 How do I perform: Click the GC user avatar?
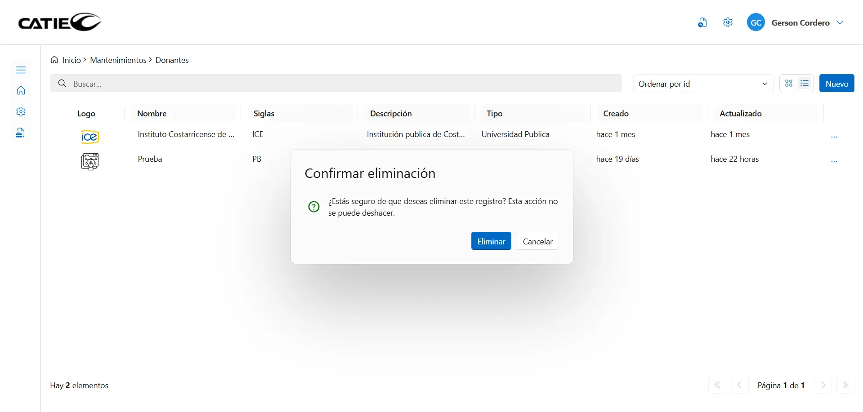pyautogui.click(x=756, y=22)
